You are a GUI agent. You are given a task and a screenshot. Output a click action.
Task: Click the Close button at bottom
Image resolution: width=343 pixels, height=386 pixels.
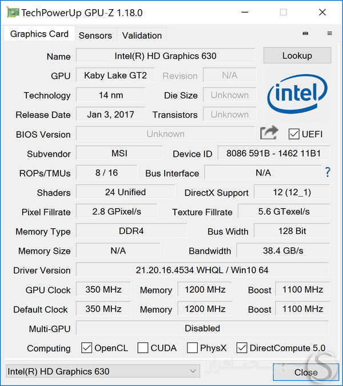tap(306, 372)
